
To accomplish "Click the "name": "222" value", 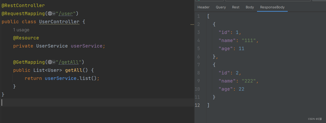I will pos(249,81).
